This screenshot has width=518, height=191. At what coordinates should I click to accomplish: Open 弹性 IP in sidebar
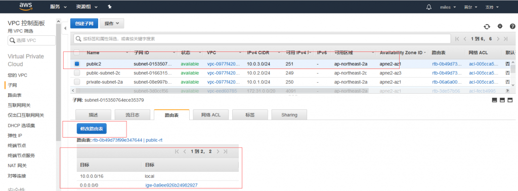click(15, 136)
